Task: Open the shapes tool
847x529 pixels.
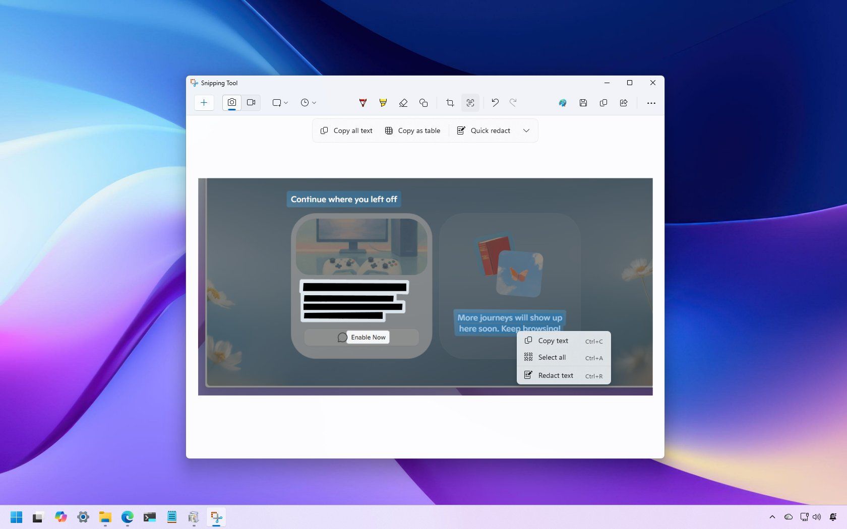Action: pyautogui.click(x=423, y=103)
